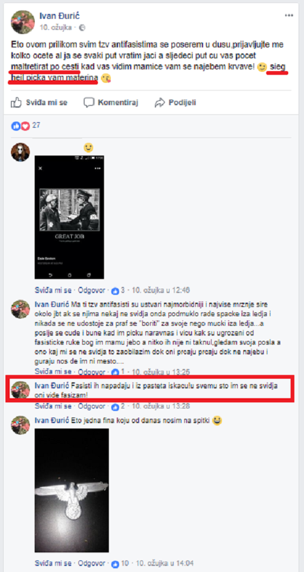Open the 27 reactions count
The width and height of the screenshot is (304, 572).
pos(36,125)
